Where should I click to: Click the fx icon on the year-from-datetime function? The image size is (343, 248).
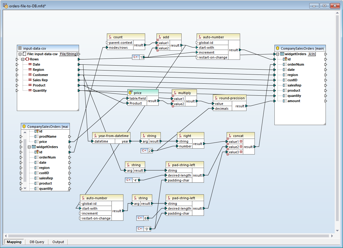(96, 136)
